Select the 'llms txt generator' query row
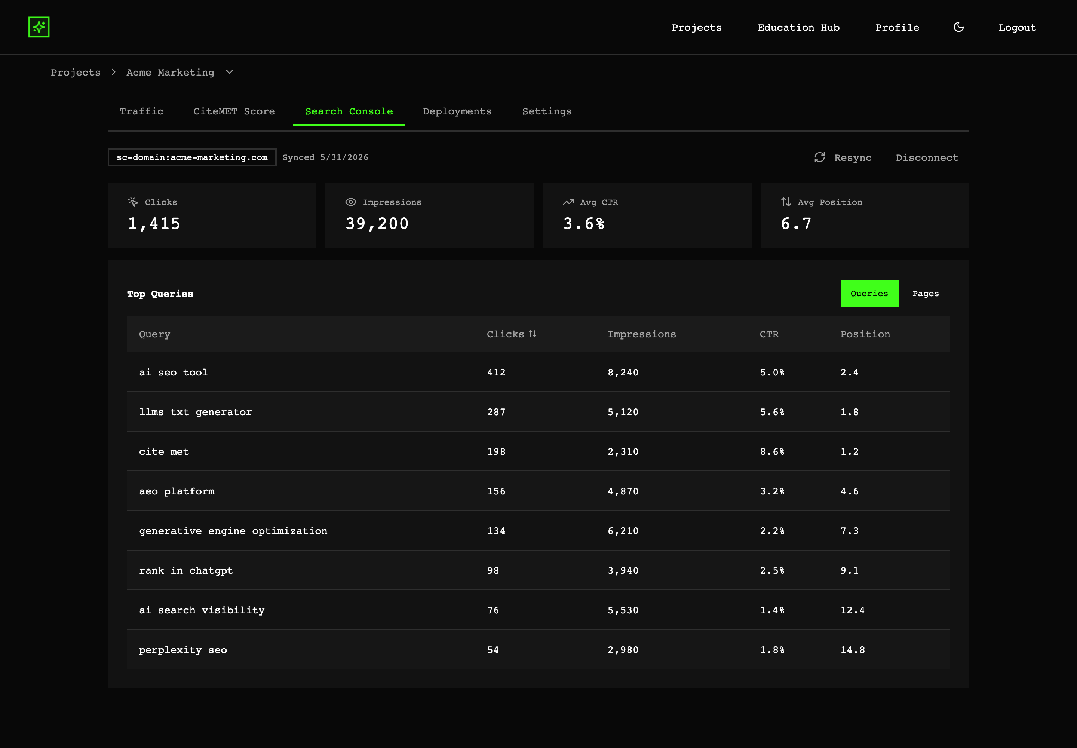 coord(538,411)
